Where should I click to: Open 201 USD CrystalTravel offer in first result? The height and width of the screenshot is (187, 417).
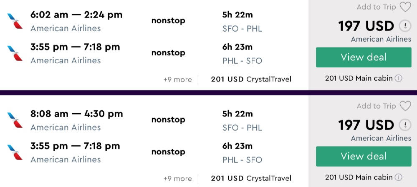pos(251,79)
